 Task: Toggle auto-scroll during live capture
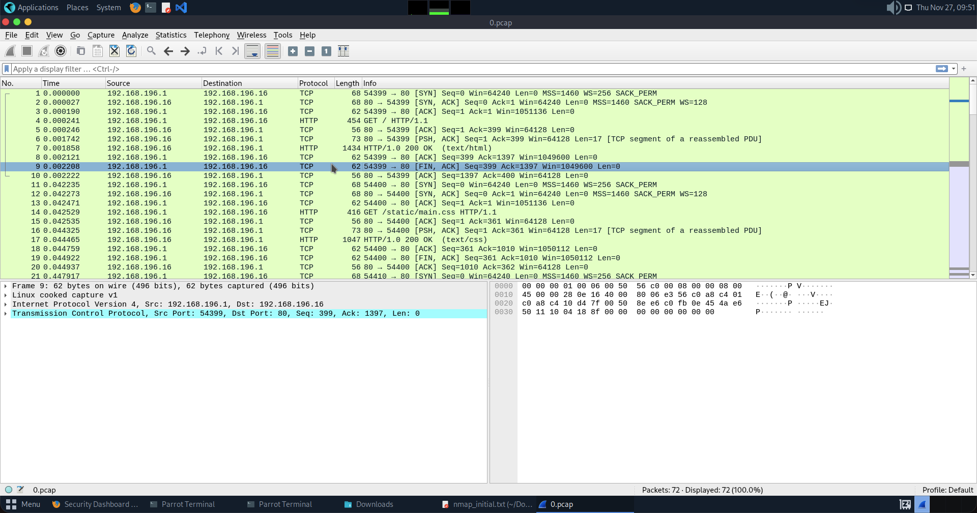click(252, 51)
